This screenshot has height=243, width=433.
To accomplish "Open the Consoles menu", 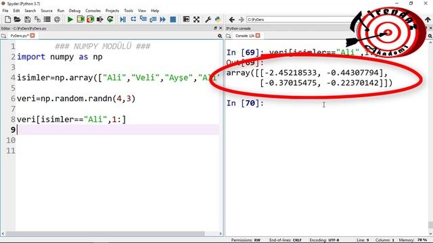I will pyautogui.click(x=93, y=11).
